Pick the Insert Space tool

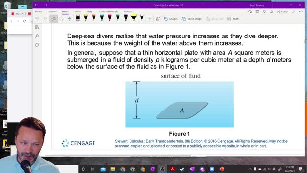coord(70,19)
